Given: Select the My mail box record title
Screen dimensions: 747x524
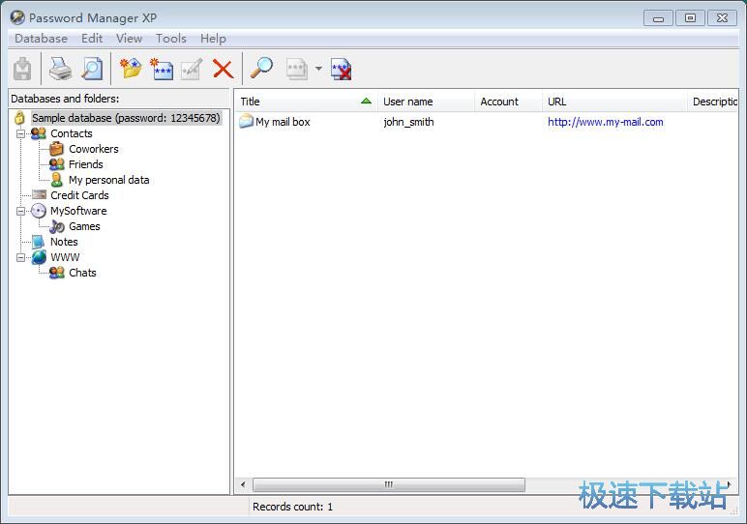Looking at the screenshot, I should click(x=283, y=122).
